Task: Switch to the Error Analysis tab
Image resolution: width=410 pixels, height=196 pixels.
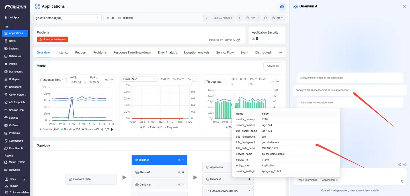Action: point(167,52)
